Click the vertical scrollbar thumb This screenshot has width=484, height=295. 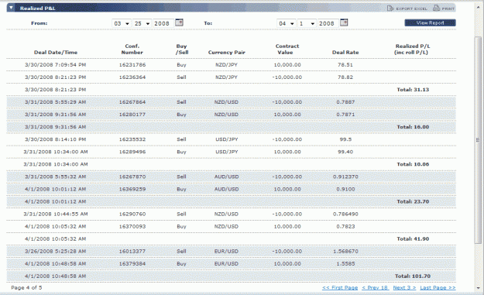(x=478, y=140)
